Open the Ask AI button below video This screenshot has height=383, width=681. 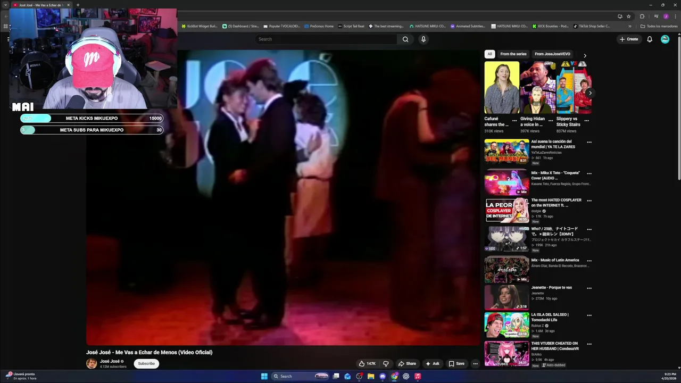point(433,364)
